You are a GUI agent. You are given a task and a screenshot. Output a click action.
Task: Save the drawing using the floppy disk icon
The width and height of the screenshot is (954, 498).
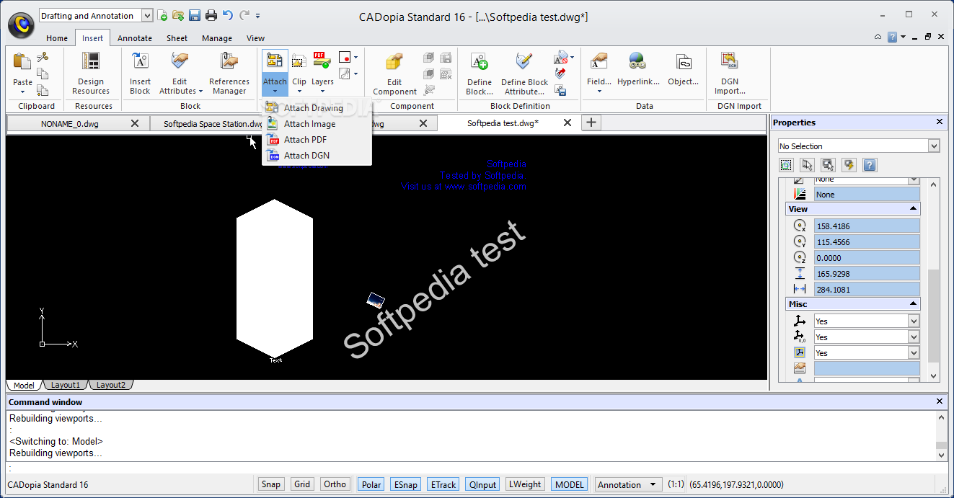(x=195, y=15)
